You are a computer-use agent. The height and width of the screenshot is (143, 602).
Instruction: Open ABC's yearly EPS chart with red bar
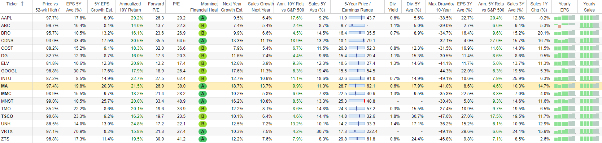point(564,26)
